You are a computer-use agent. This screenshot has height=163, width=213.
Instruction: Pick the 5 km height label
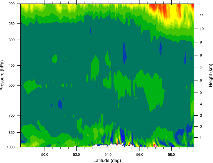point(201,92)
